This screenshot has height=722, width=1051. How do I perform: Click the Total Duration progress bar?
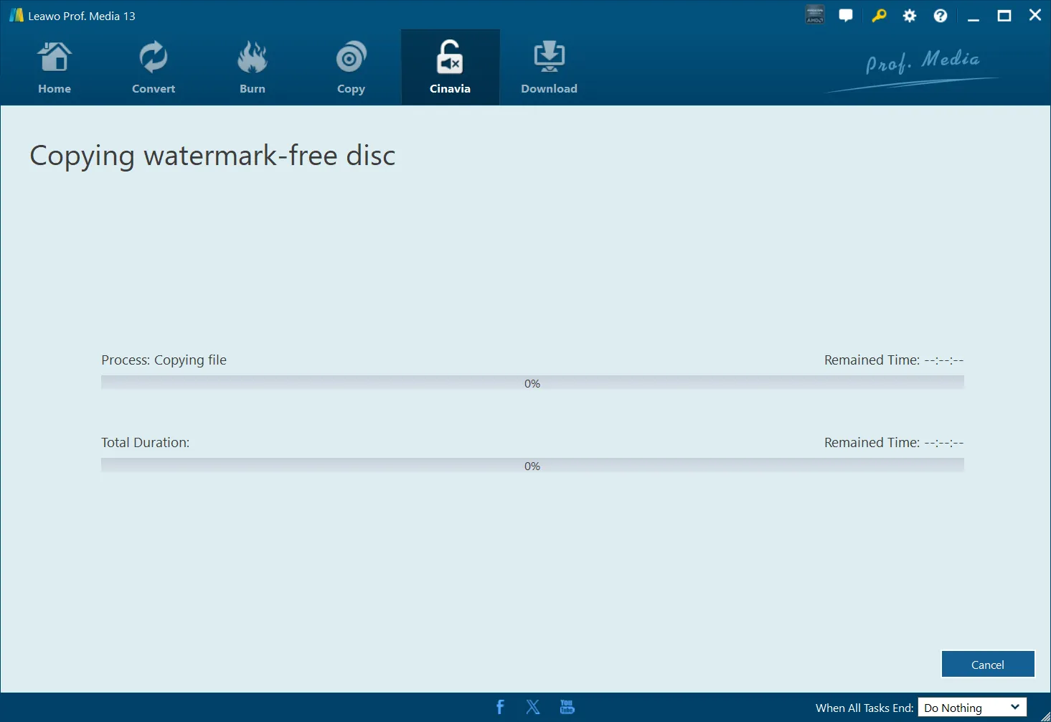(x=532, y=466)
